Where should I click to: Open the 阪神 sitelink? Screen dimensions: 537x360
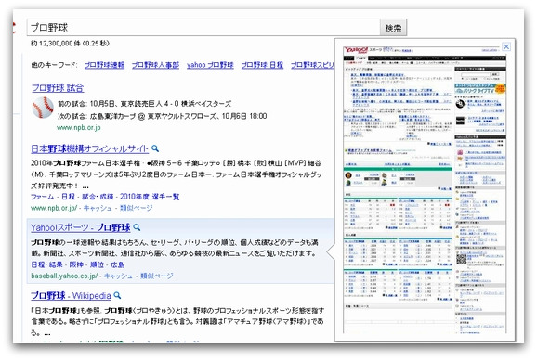76,264
